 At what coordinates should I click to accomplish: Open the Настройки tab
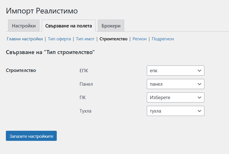tap(24, 26)
